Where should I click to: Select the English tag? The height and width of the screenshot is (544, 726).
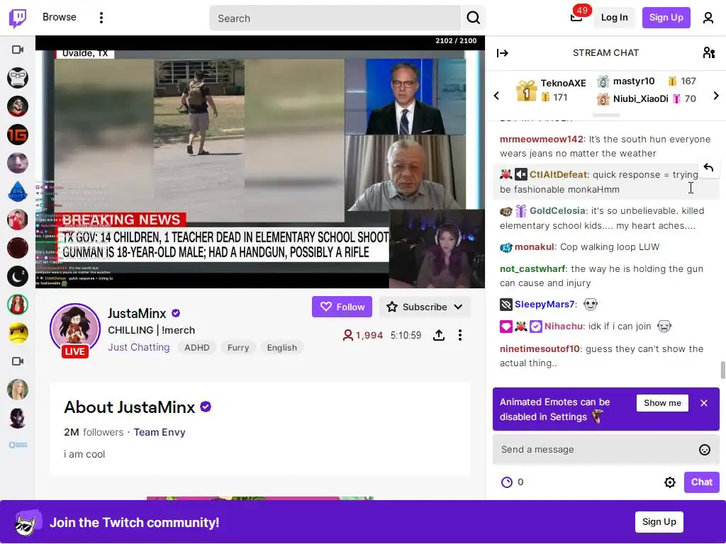tap(282, 348)
